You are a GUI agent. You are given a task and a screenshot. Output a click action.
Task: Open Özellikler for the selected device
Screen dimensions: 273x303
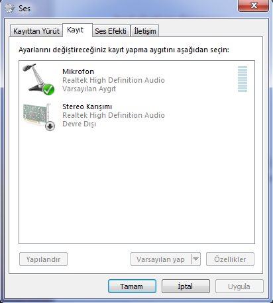(230, 259)
